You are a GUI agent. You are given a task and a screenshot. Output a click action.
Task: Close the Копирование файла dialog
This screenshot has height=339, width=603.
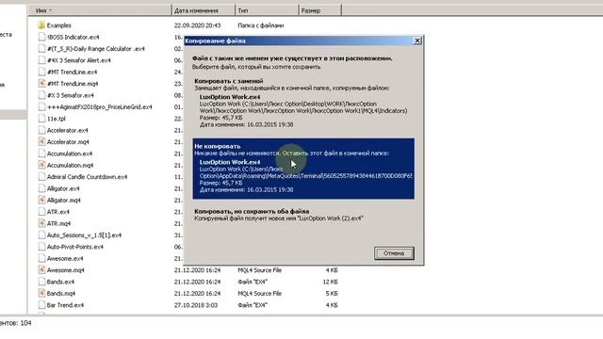[417, 40]
